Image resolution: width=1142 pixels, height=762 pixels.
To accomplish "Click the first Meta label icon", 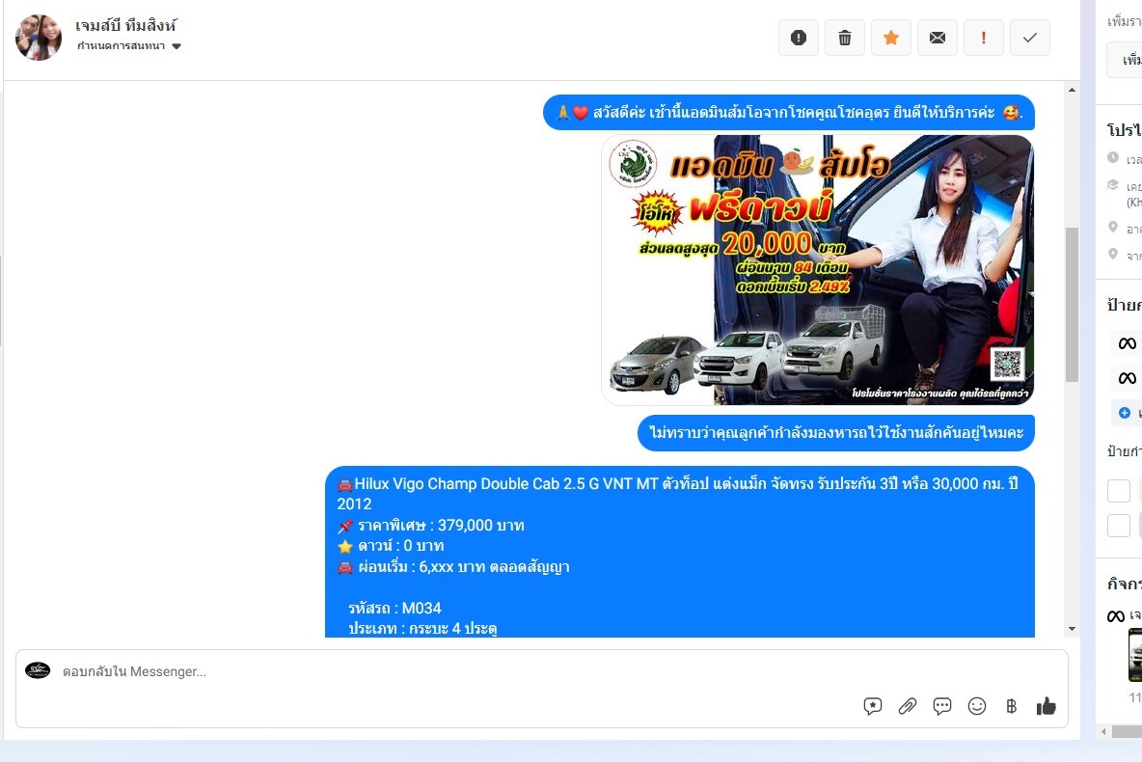I will 1127,343.
